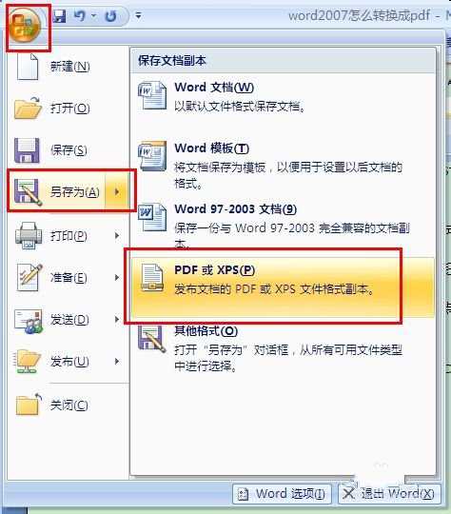The image size is (451, 514).
Task: Click the Redo icon in quick access toolbar
Action: point(110,16)
